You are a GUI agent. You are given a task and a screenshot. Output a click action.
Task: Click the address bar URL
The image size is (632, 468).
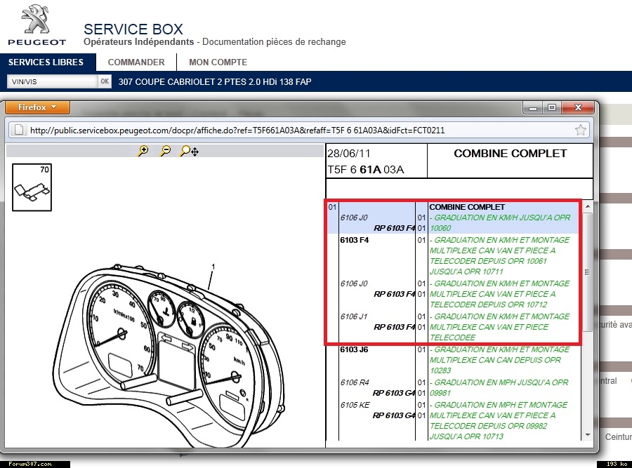237,131
